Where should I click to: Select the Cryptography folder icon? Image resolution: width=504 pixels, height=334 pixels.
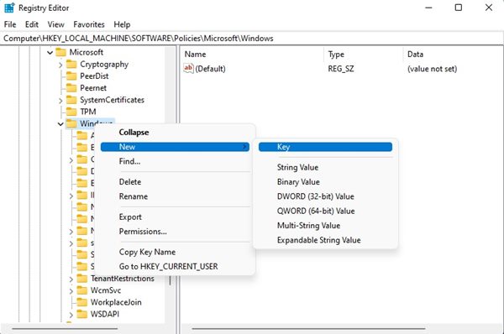point(71,65)
